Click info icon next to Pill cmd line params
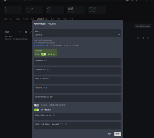This screenshot has width=154, height=138. [54, 115]
